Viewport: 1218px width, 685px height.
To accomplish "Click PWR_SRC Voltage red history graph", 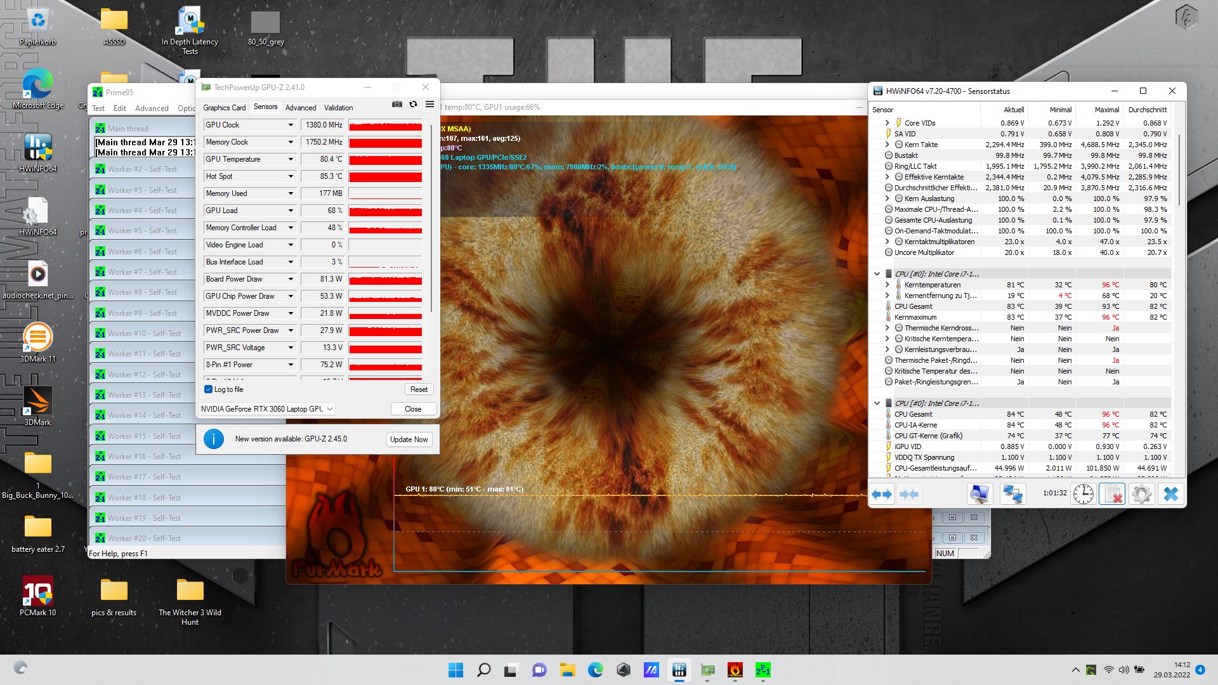I will click(385, 348).
